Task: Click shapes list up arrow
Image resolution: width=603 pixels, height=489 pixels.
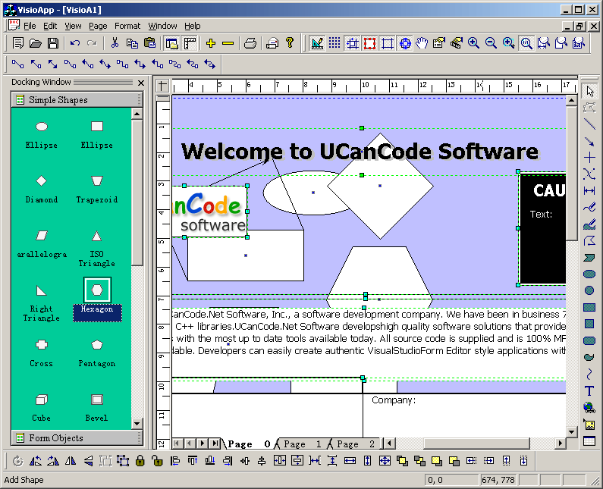Action: click(x=137, y=114)
